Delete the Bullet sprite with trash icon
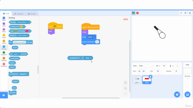The image size is (193, 108). [150, 77]
